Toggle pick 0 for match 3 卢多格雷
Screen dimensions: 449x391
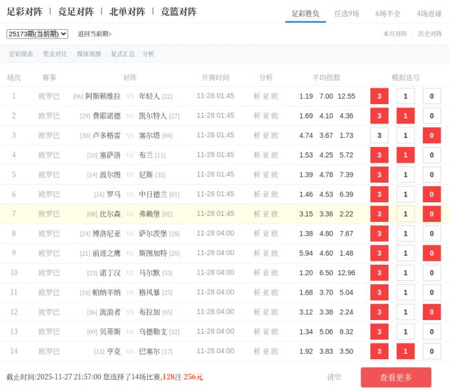point(431,135)
